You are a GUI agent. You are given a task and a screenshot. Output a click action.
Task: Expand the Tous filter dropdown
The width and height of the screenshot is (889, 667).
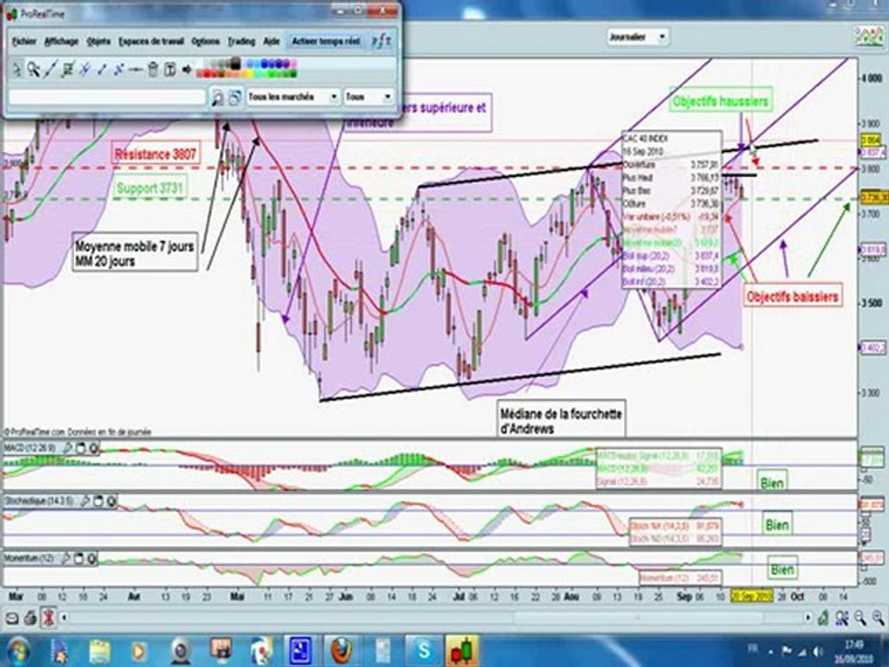pyautogui.click(x=369, y=97)
